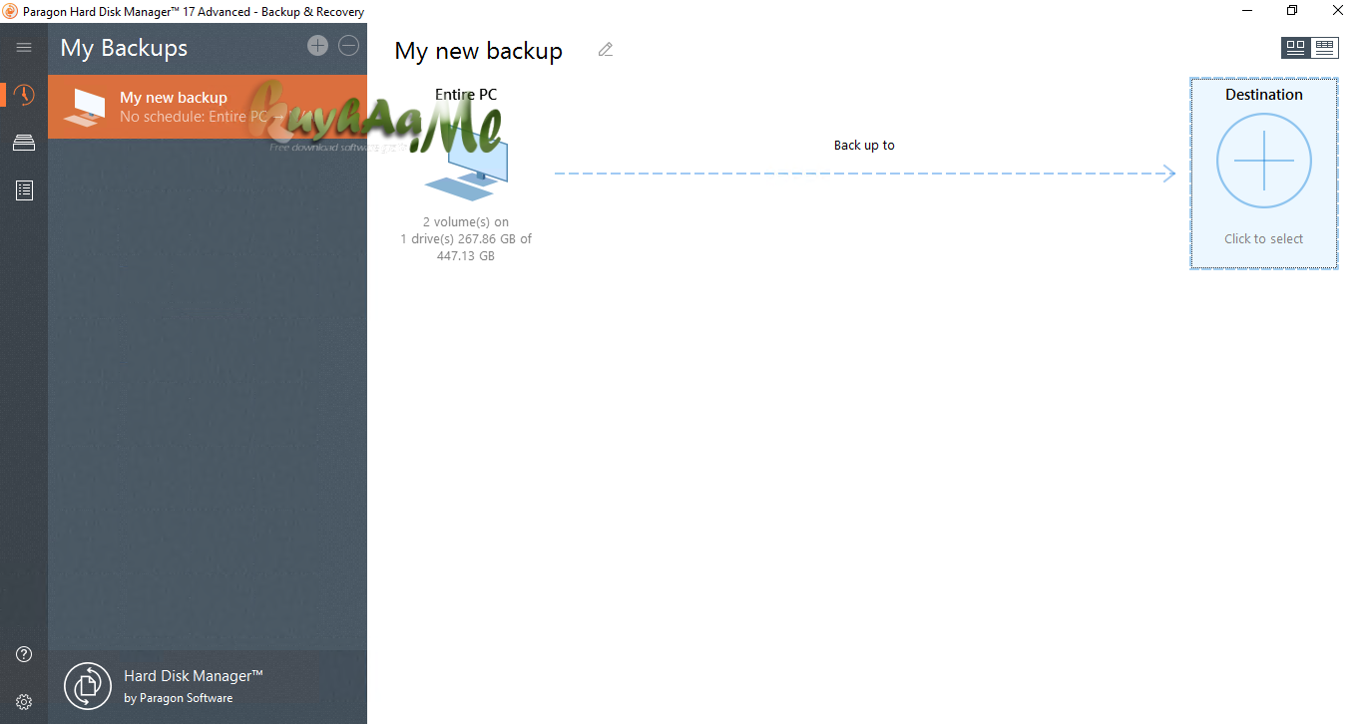This screenshot has height=724, width=1363.
Task: Click the '2 volume(s) on 1 drive(s)' text
Action: click(466, 239)
